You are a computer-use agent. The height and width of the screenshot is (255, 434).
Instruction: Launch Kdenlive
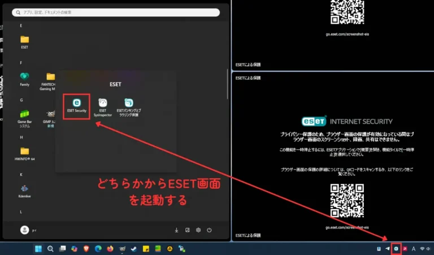(x=25, y=191)
